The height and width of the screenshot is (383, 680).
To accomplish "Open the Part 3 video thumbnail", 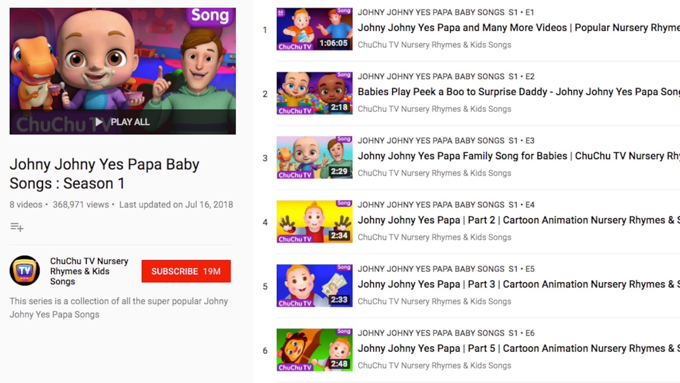I will tap(314, 286).
